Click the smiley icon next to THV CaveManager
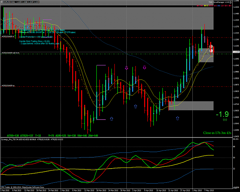This screenshot has width=240, height=192. click(x=231, y=2)
